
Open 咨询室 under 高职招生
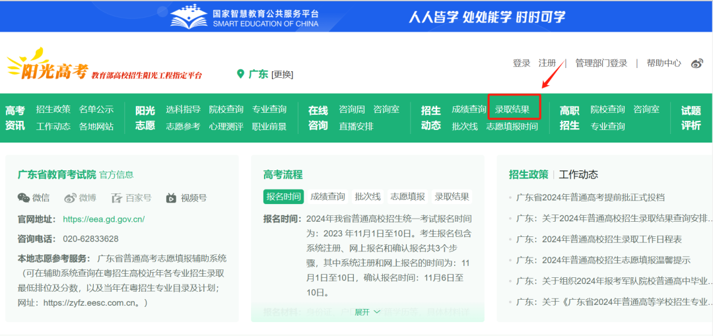tap(646, 109)
